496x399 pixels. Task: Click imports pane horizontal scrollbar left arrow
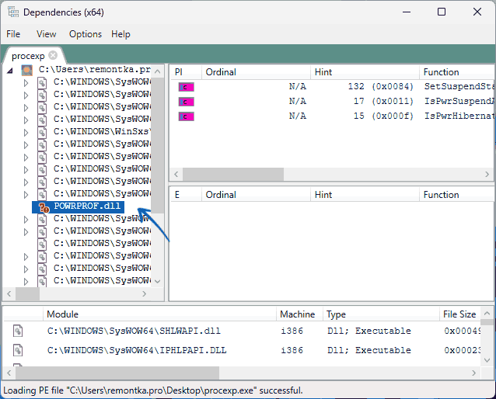(x=176, y=174)
